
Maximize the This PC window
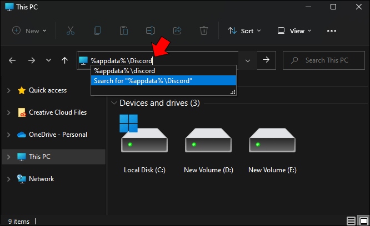click(x=333, y=7)
